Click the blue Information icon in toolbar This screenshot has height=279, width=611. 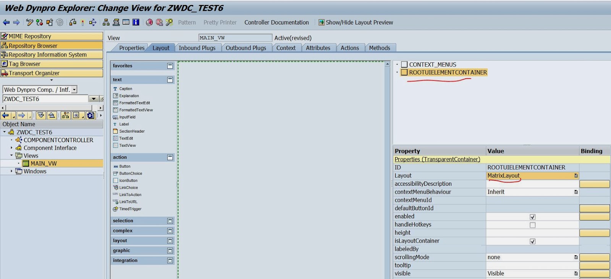tap(136, 23)
